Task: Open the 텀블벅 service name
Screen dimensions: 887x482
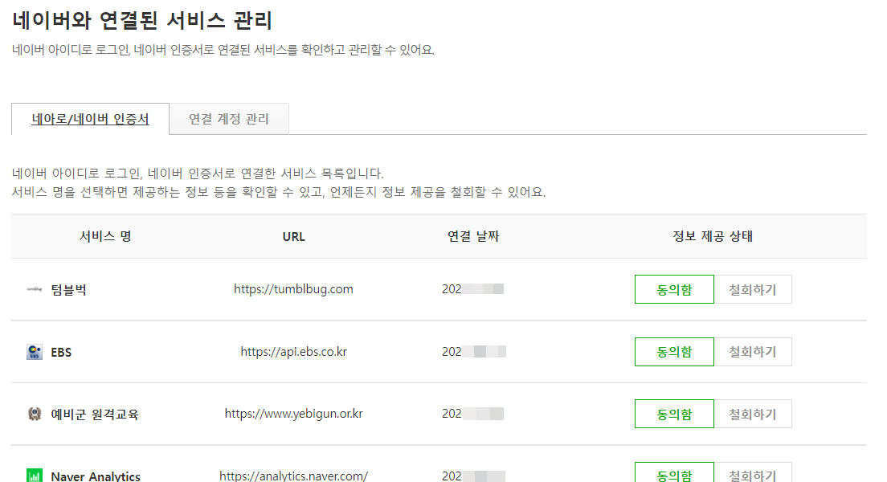Action: click(x=68, y=290)
